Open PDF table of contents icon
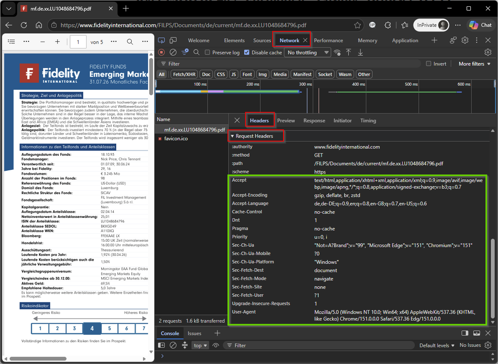This screenshot has width=498, height=364. pos(12,42)
